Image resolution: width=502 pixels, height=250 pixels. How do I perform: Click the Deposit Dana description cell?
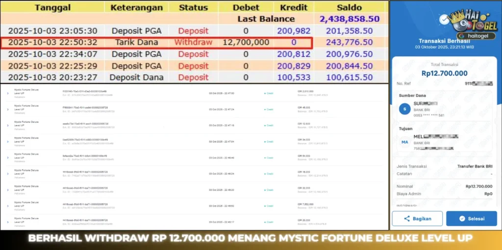pos(137,77)
